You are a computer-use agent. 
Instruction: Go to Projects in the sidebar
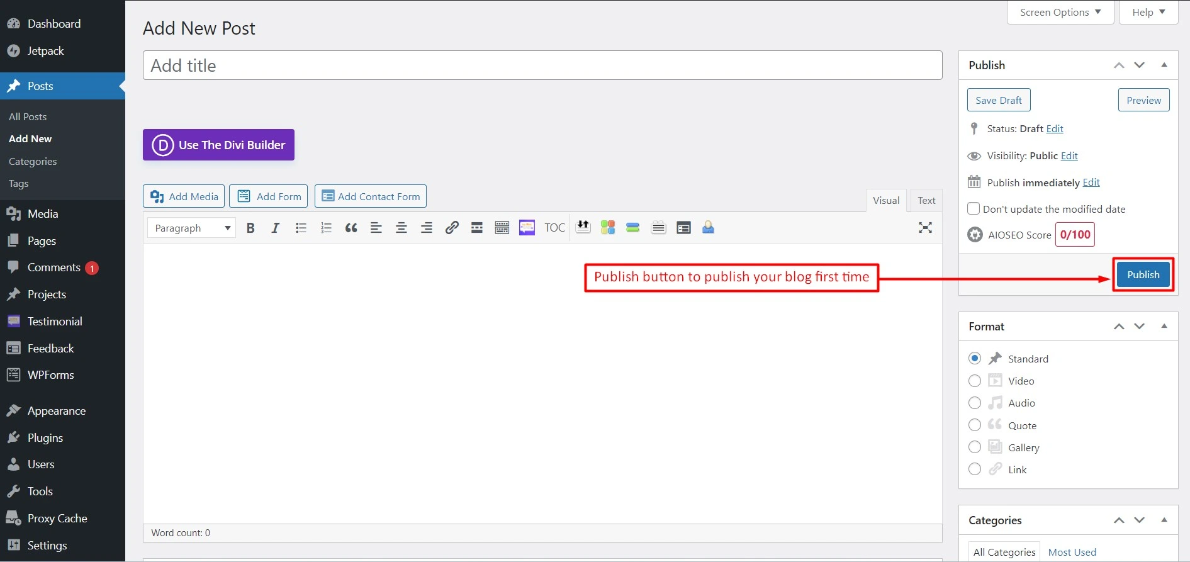pyautogui.click(x=62, y=295)
